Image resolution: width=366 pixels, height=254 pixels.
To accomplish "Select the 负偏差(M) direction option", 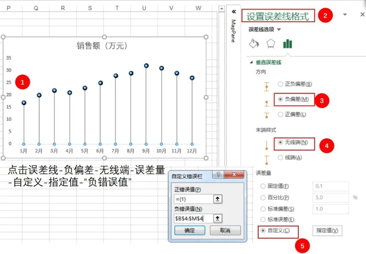I will click(x=293, y=99).
